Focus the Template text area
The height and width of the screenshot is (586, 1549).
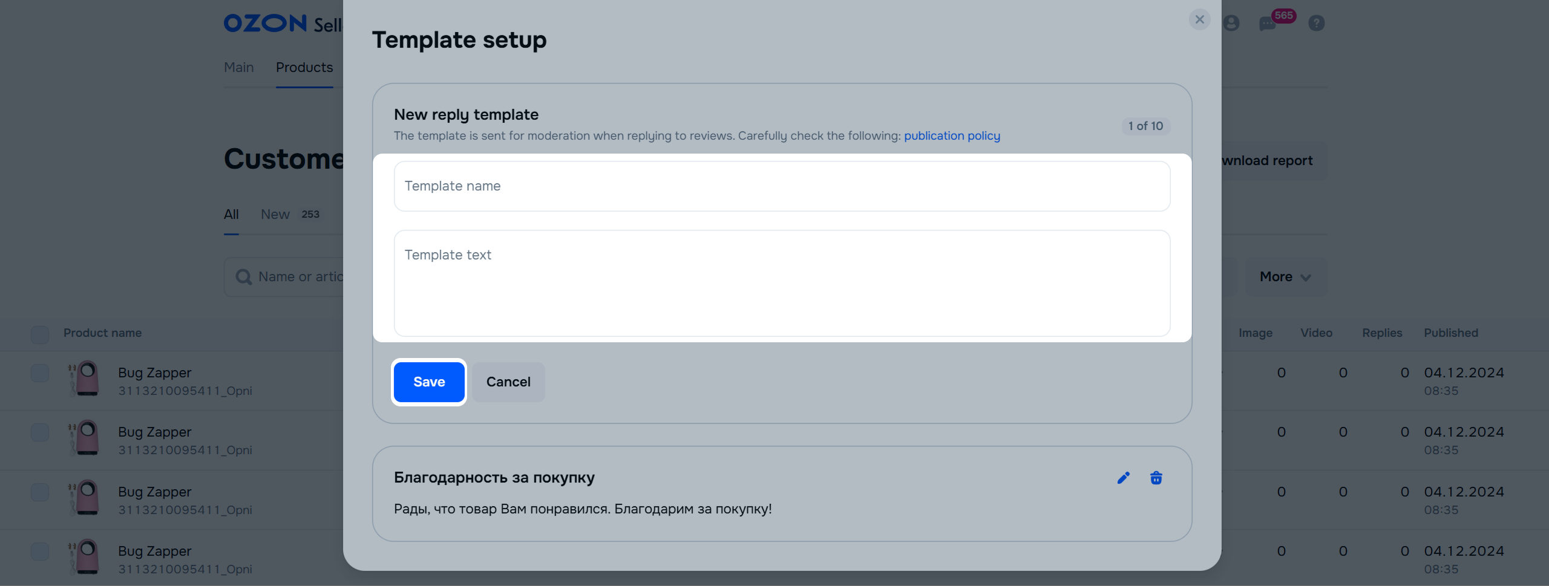point(782,283)
